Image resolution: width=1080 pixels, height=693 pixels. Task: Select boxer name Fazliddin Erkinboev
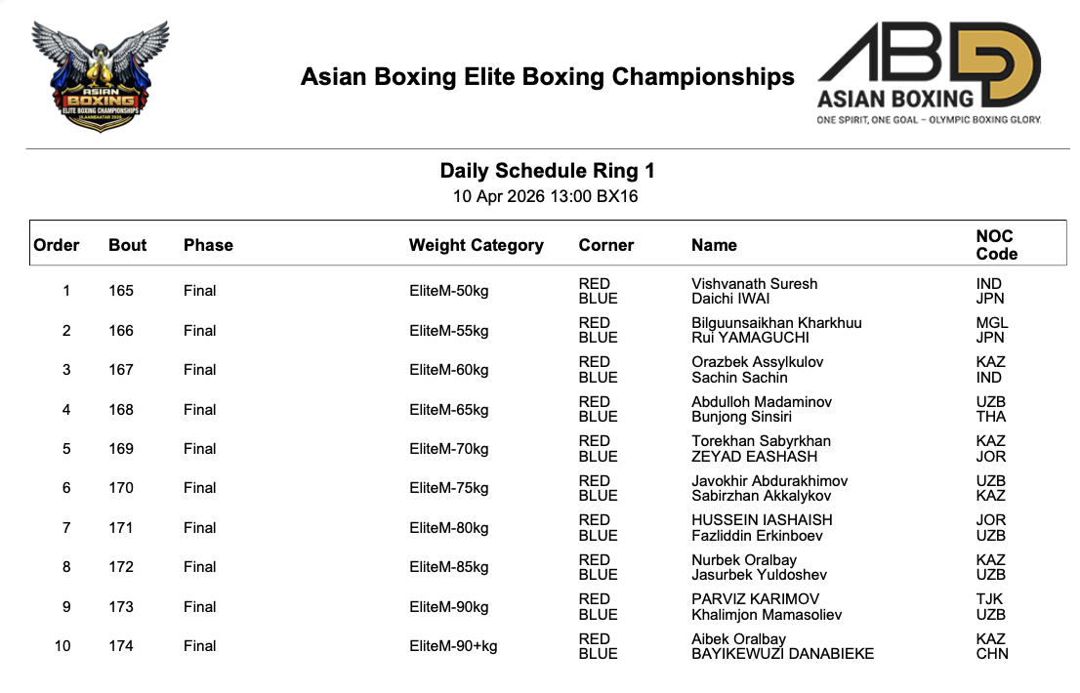(x=757, y=536)
